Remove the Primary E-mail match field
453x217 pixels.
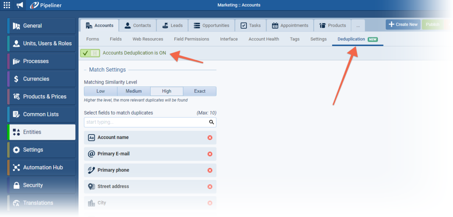click(x=210, y=154)
